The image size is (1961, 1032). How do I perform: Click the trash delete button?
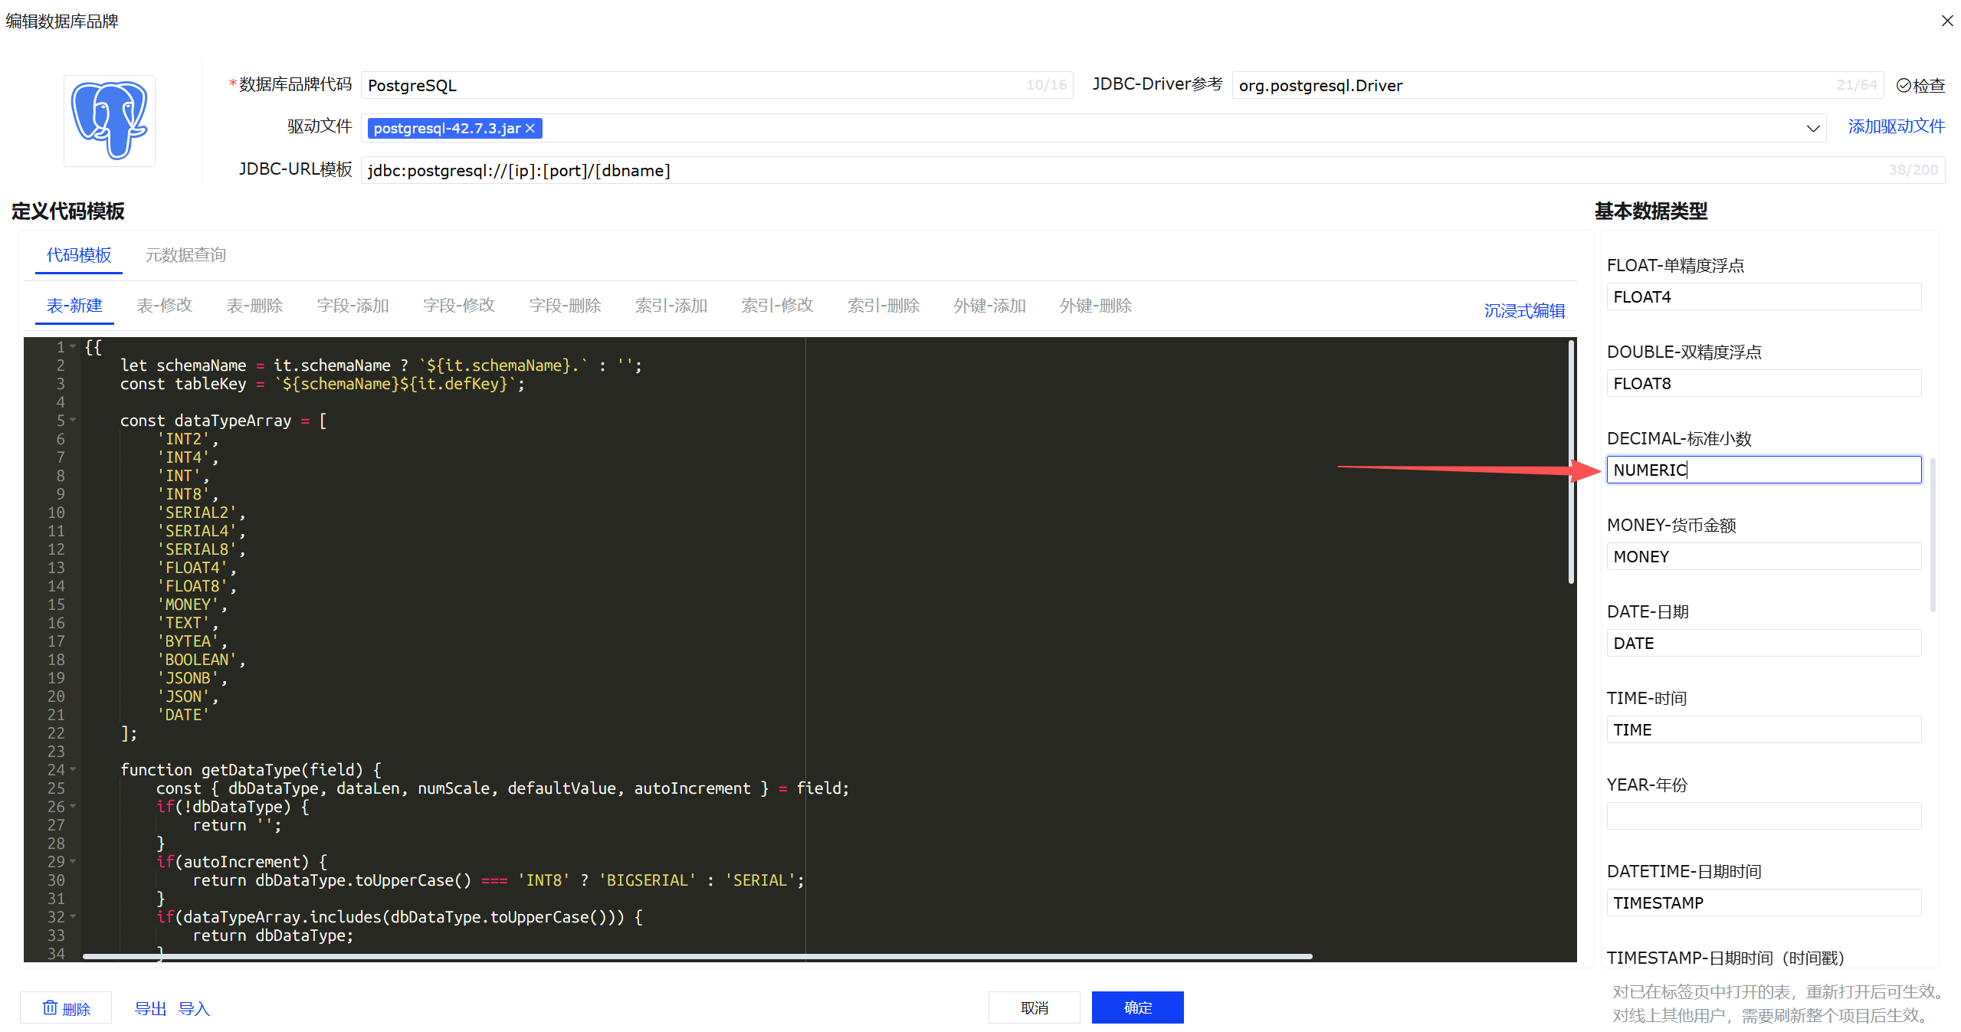tap(66, 1008)
